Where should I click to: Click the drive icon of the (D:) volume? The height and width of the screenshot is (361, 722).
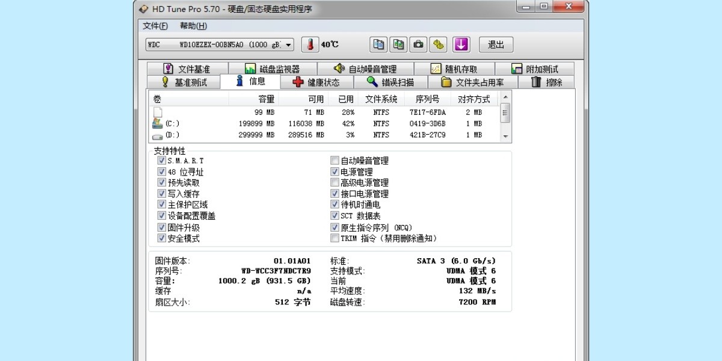158,136
